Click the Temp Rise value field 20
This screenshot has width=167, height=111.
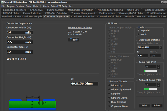(151, 67)
